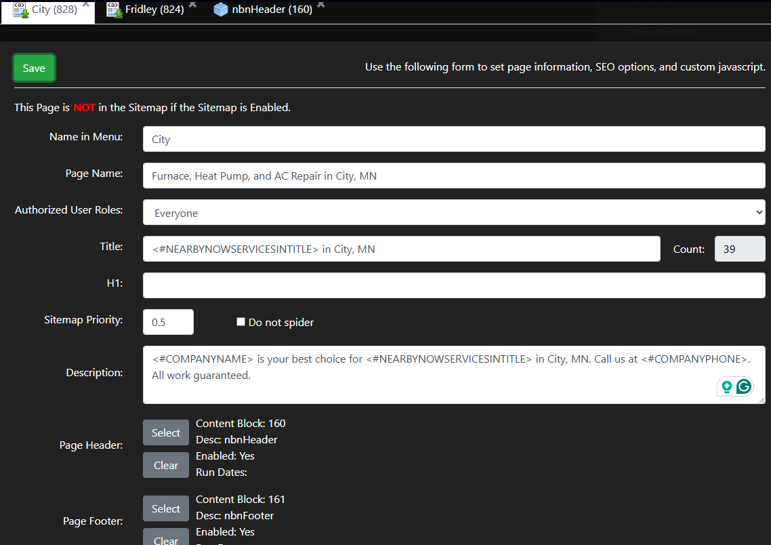Edit the Title text field
Screen dimensions: 771x545
pos(401,249)
